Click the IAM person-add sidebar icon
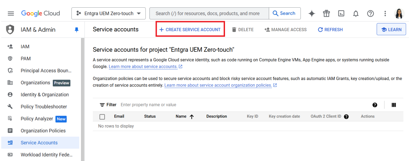Viewport: 409px width, 161px height. click(10, 46)
